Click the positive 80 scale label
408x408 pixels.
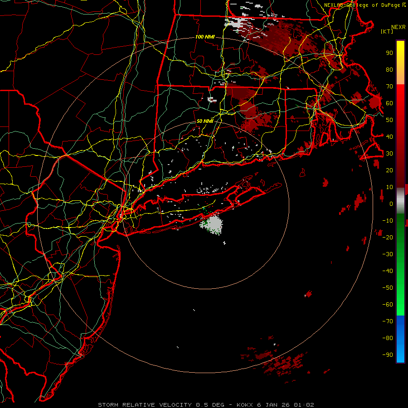(x=389, y=70)
